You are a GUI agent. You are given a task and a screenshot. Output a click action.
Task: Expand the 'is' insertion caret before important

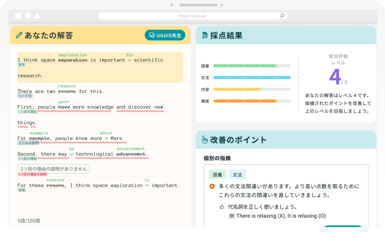(x=147, y=186)
